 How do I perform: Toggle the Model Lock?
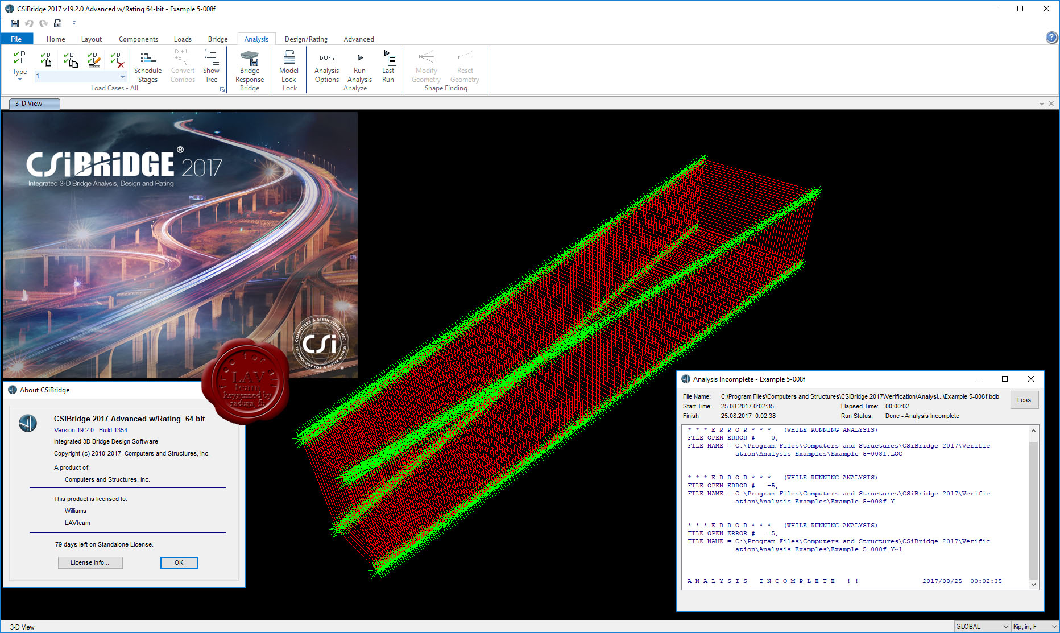point(289,67)
